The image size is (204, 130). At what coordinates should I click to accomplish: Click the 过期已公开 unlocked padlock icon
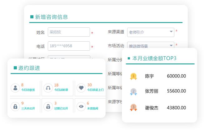coord(48,106)
